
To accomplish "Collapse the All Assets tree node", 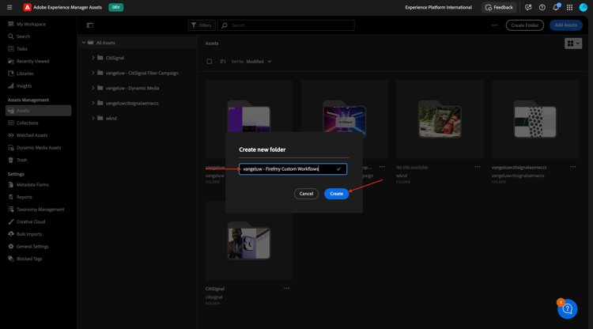I will coord(84,43).
